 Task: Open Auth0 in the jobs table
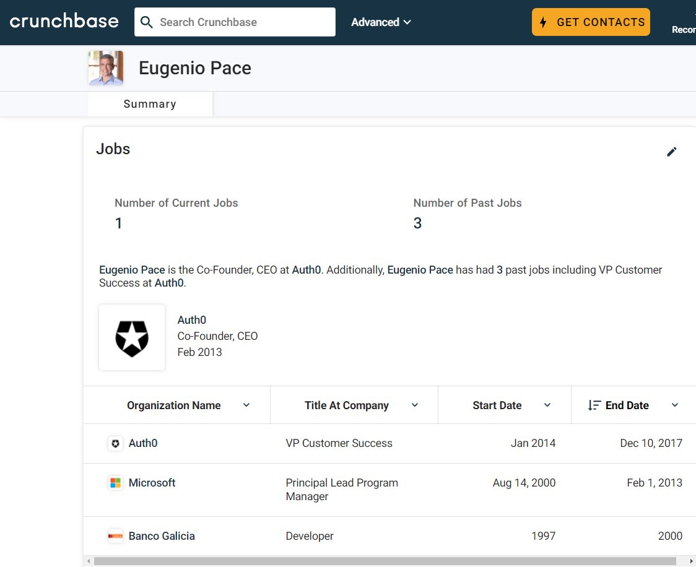(x=143, y=443)
